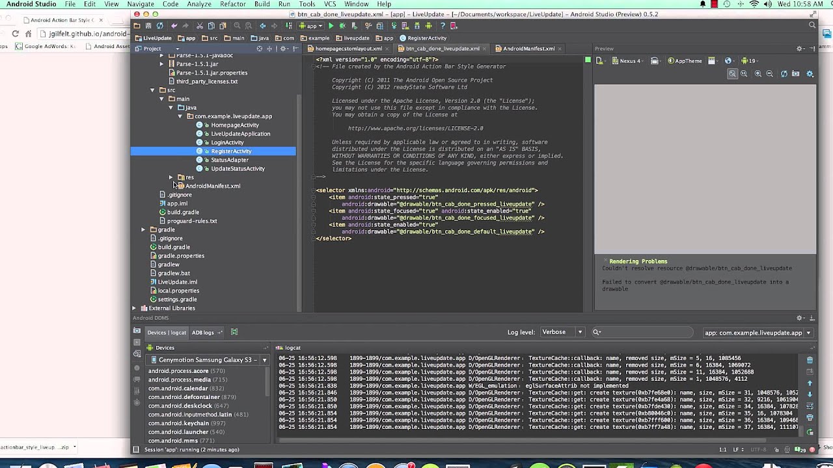
Task: Run the app with green play button
Action: [331, 26]
